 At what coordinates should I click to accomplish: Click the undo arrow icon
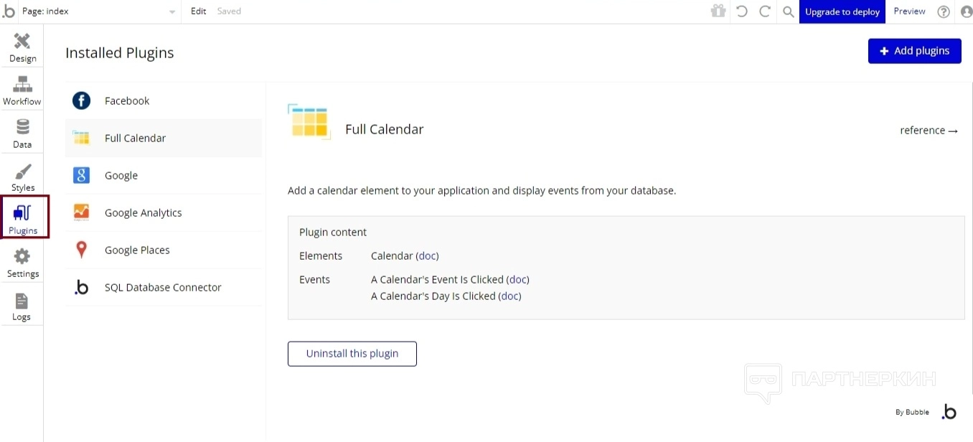click(742, 11)
